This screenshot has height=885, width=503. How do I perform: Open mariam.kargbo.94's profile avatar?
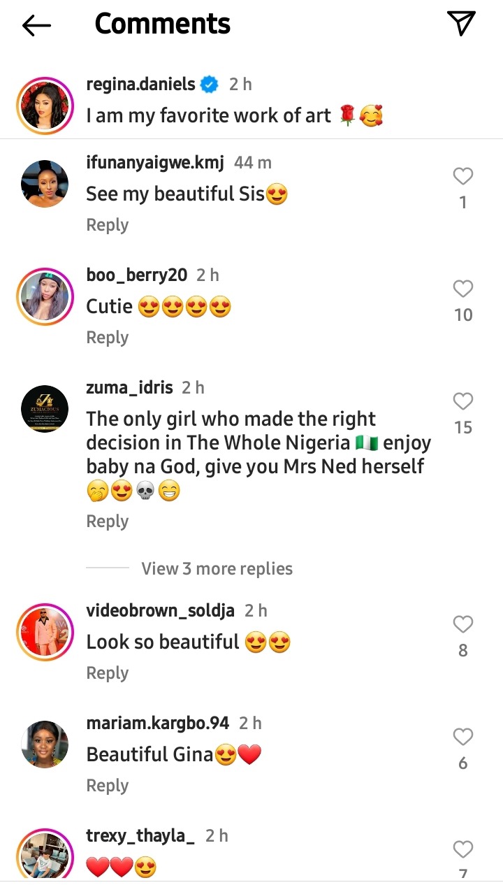tap(45, 744)
